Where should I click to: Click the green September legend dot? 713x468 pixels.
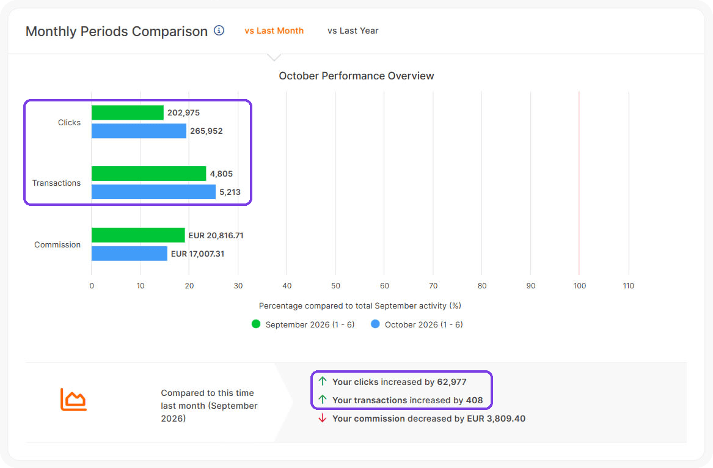coord(256,324)
